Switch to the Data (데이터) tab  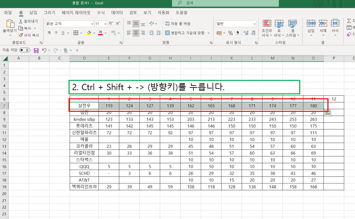pyautogui.click(x=117, y=12)
